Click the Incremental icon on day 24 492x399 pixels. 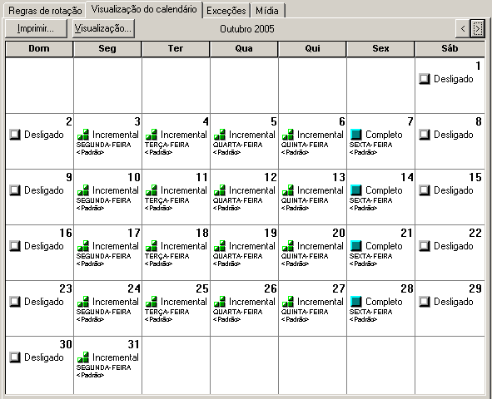(x=83, y=302)
